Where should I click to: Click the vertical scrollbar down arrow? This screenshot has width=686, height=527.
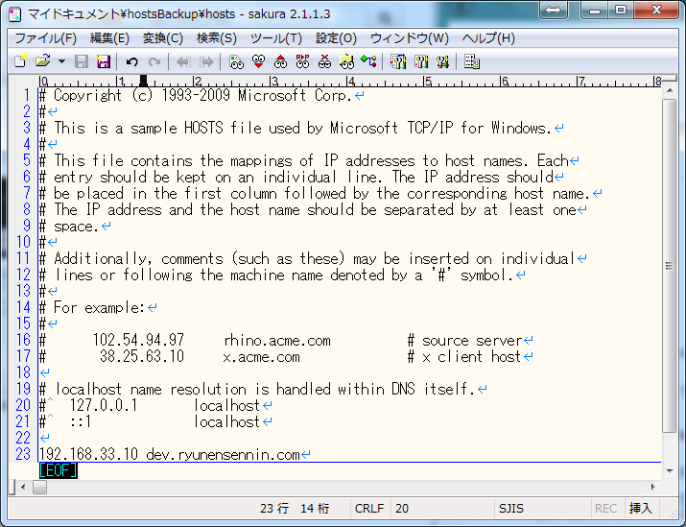670,471
